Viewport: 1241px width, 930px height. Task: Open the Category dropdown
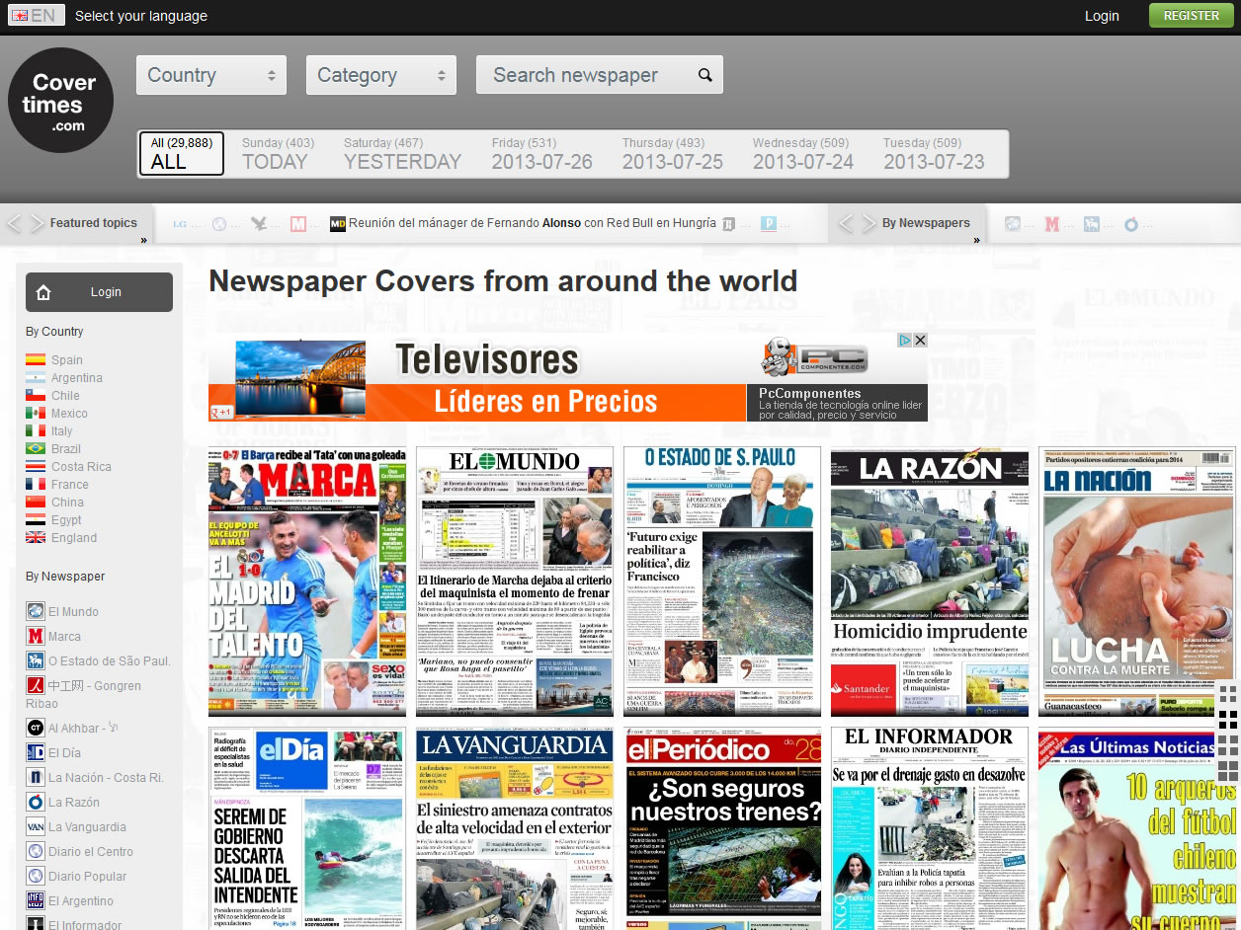[x=381, y=75]
